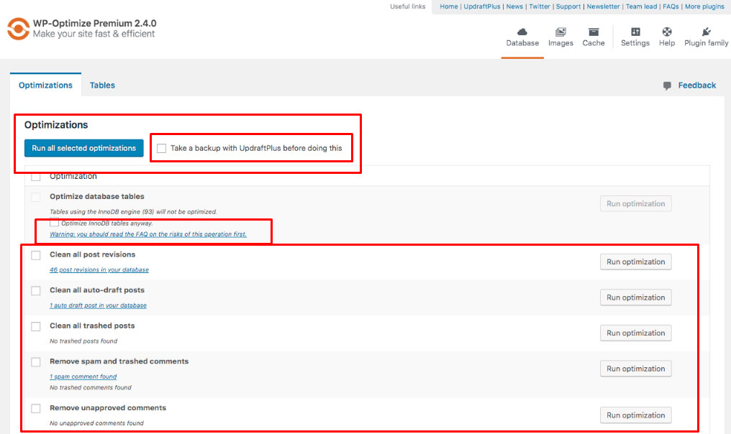The width and height of the screenshot is (731, 434).
Task: Click the Feedback speech bubble icon
Action: [x=667, y=86]
